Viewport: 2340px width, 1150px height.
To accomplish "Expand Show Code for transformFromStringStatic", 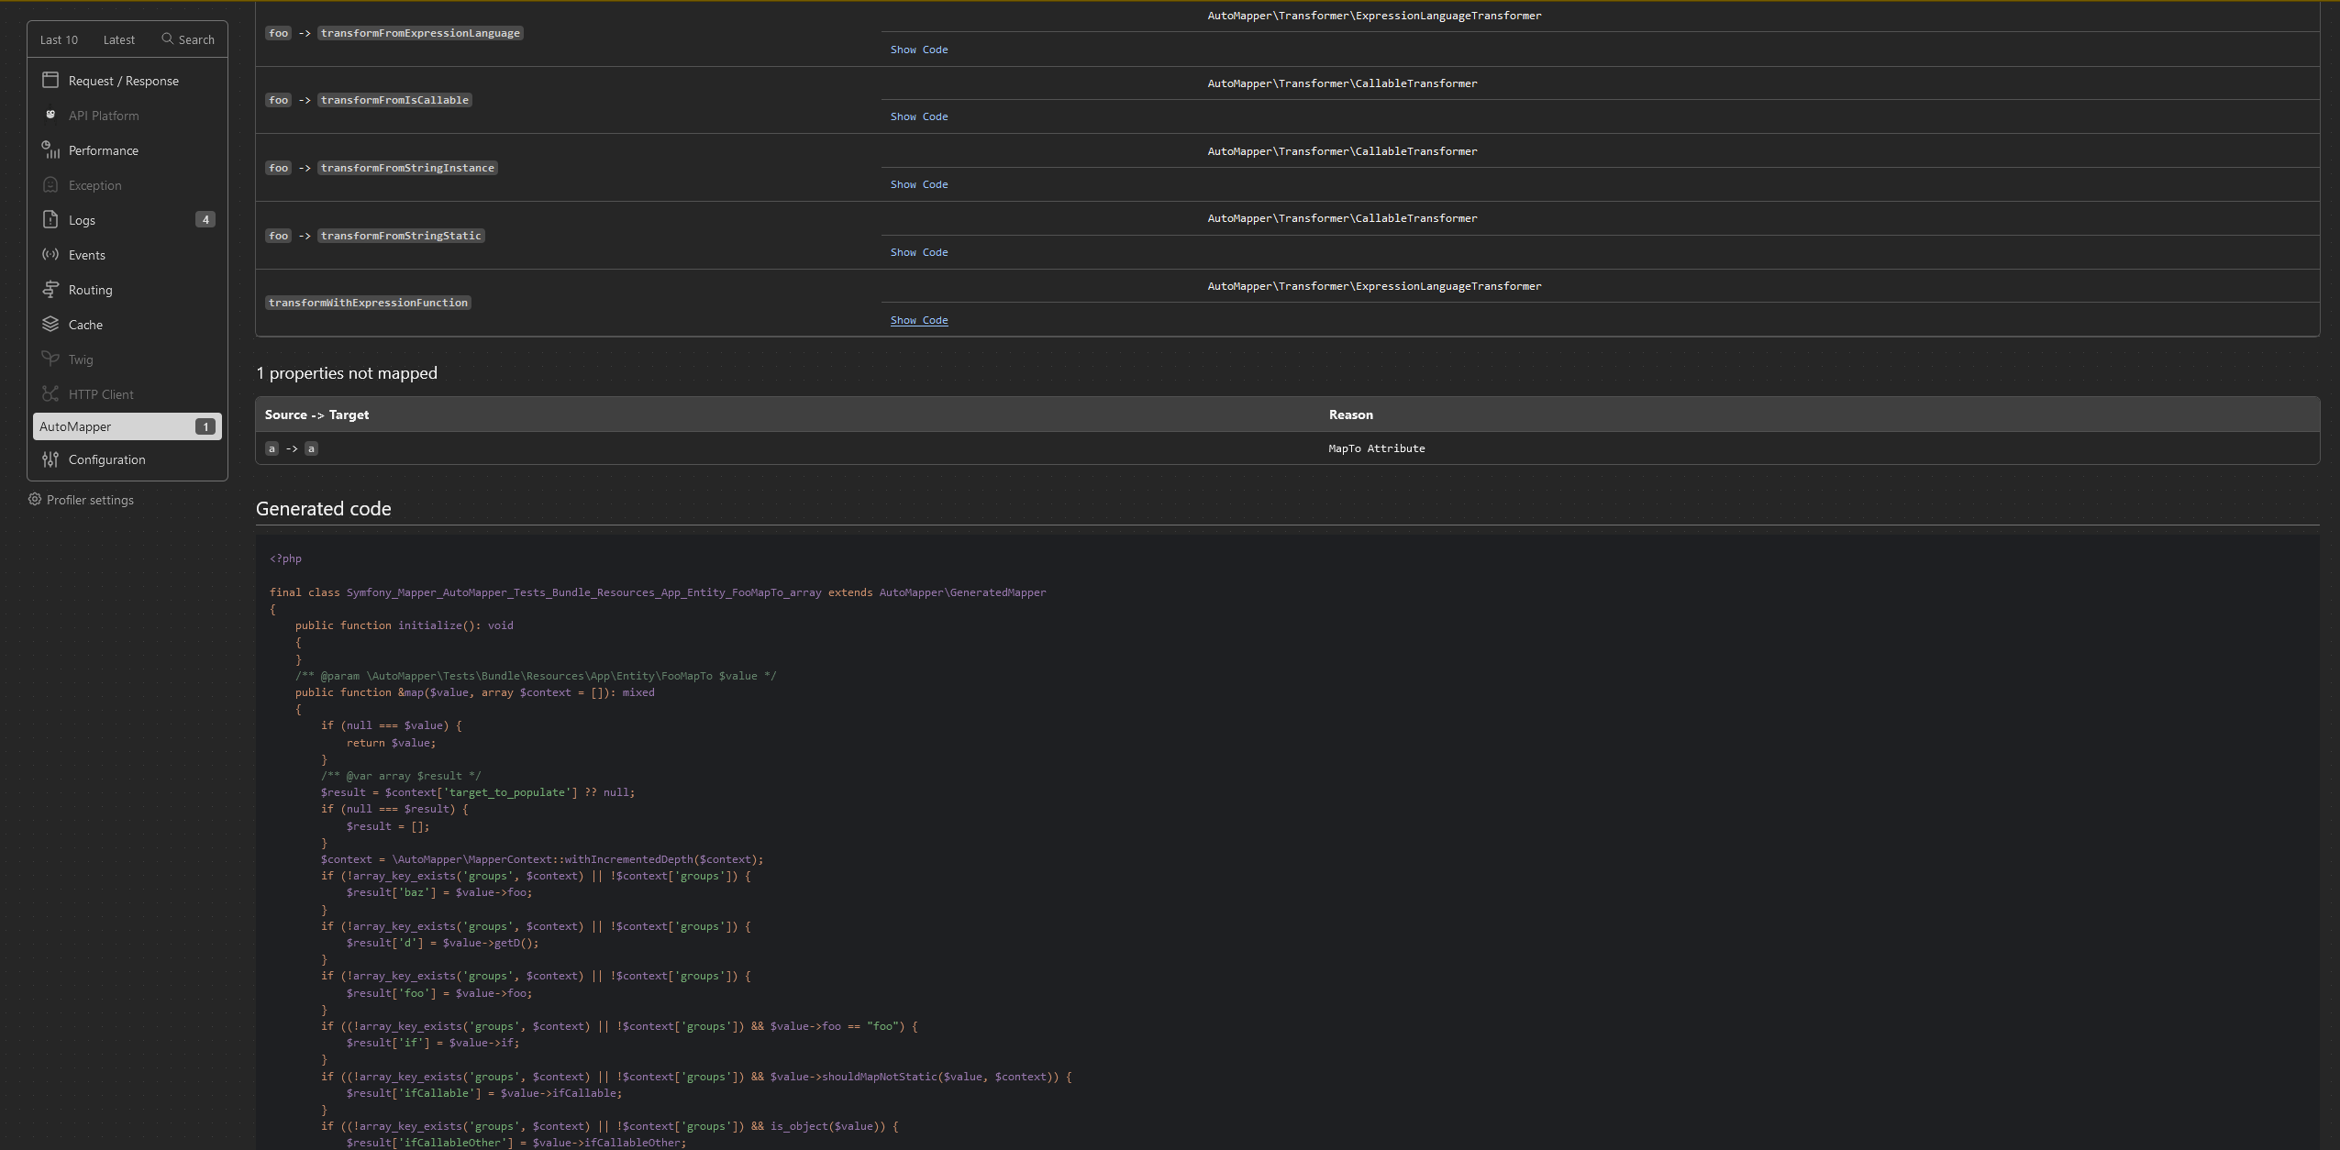I will (918, 252).
